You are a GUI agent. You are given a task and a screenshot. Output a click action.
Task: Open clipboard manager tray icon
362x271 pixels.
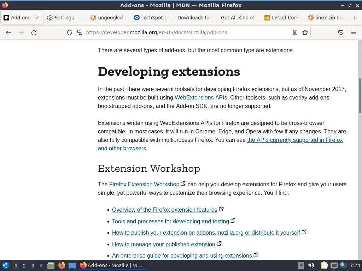click(324, 265)
